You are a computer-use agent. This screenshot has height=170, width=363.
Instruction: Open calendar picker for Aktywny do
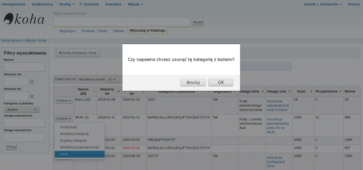coord(32,96)
